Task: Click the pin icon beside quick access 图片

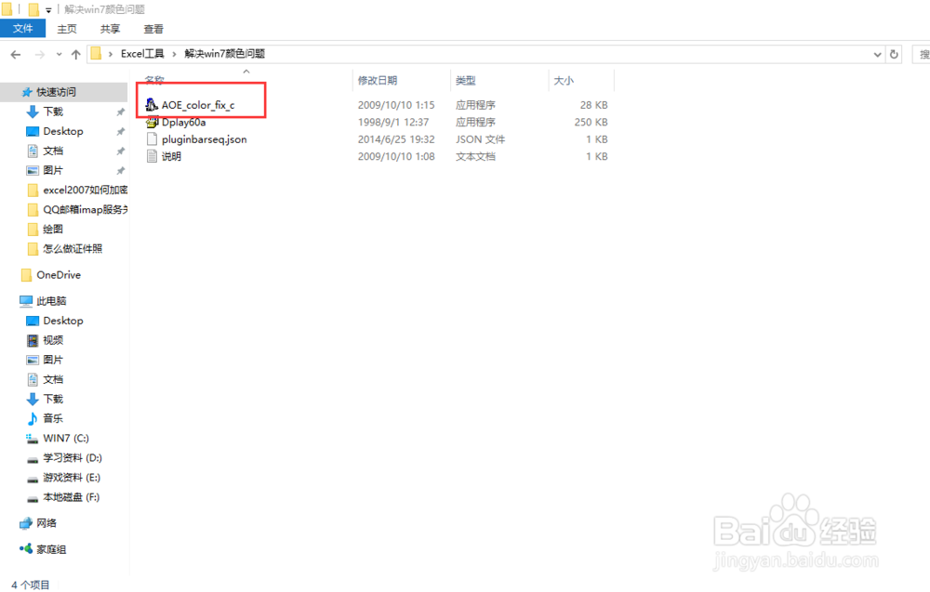Action: click(x=121, y=170)
